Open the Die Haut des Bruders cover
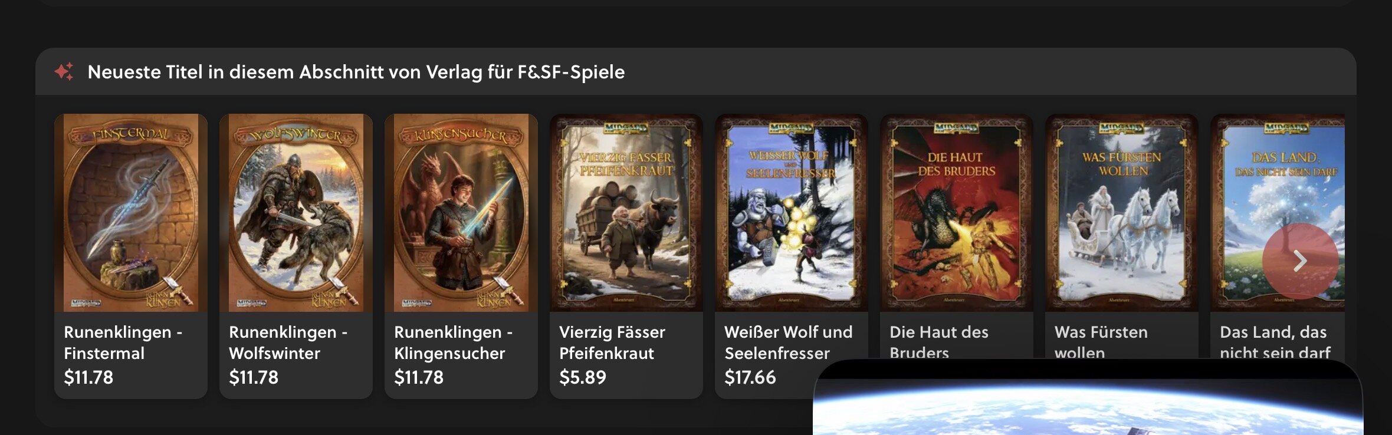 click(x=957, y=213)
